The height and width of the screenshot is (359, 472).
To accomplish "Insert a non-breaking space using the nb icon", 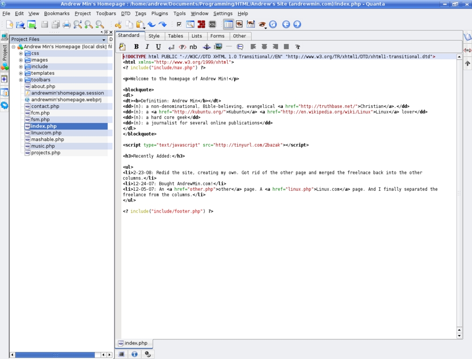I will point(193,47).
